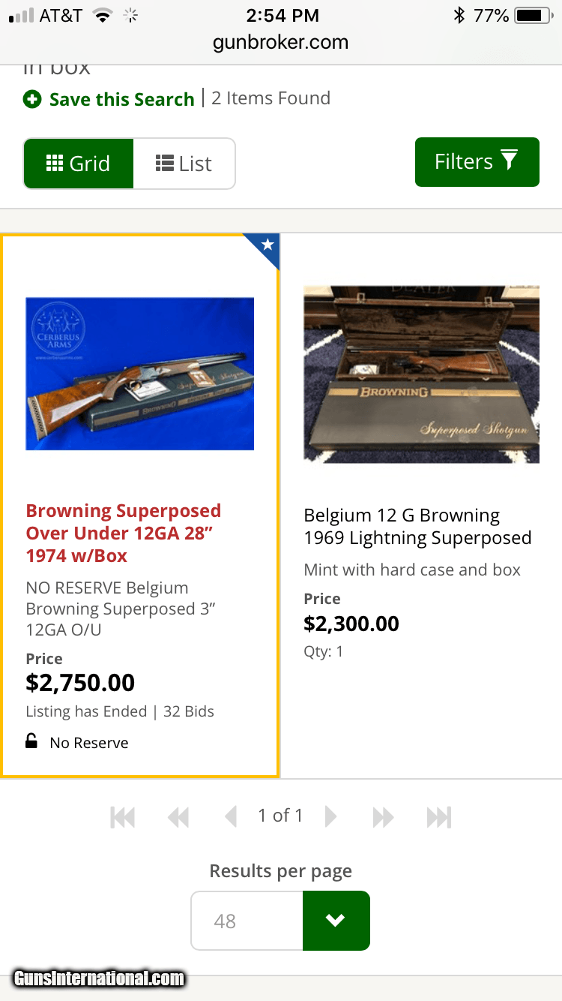Tap the blue star featured-listing corner badge
Image resolution: width=562 pixels, height=1001 pixels.
(267, 245)
